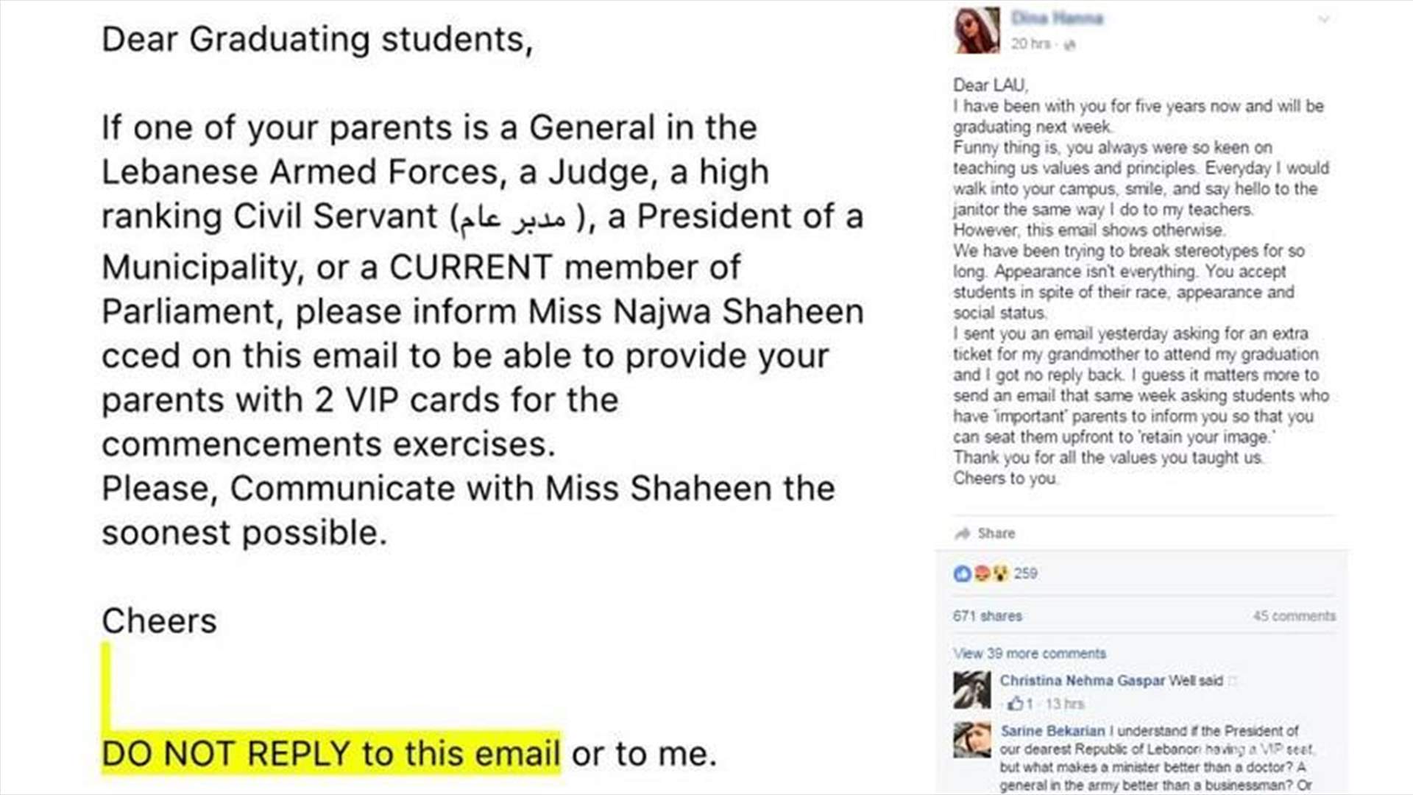Open Christina Nehma Gaspar's profile name
This screenshot has height=795, width=1413.
[x=1082, y=681]
